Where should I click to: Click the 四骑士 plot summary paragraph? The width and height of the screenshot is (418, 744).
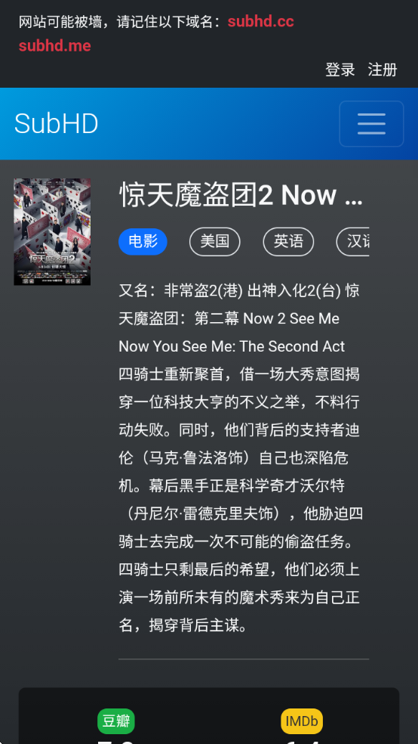tap(241, 500)
